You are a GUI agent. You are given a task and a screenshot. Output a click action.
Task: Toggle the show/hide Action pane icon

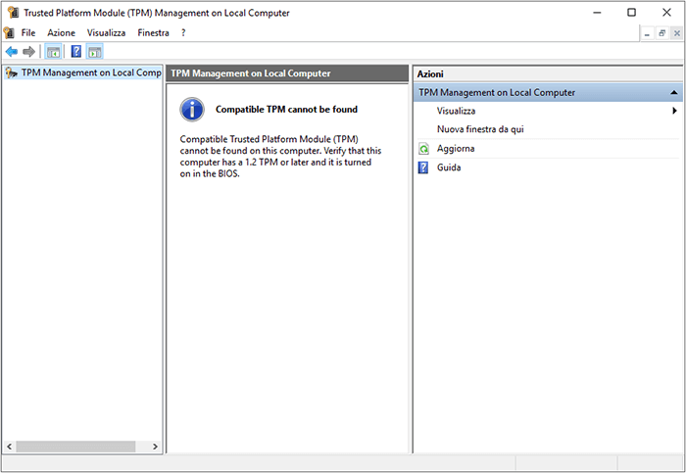[x=95, y=52]
